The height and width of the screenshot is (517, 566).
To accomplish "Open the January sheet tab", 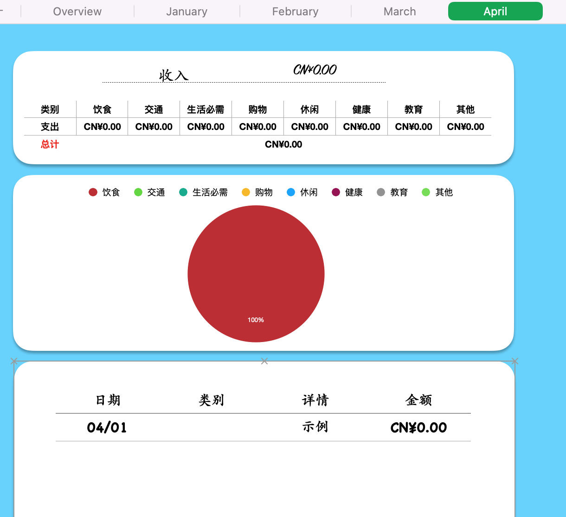I will click(187, 12).
